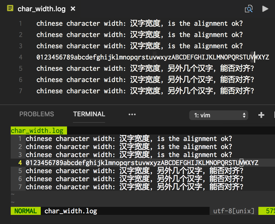The image size is (275, 224).
Task: Click the 57% scroll position indicator
Action: pyautogui.click(x=270, y=211)
